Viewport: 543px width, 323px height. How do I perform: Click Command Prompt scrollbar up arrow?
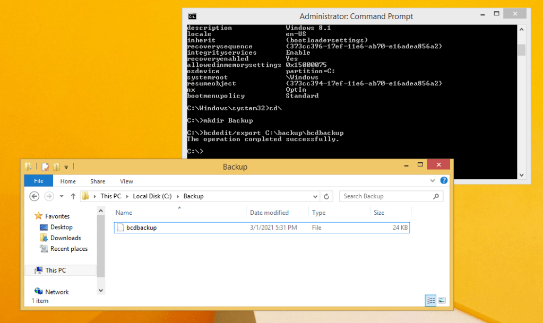coord(522,29)
